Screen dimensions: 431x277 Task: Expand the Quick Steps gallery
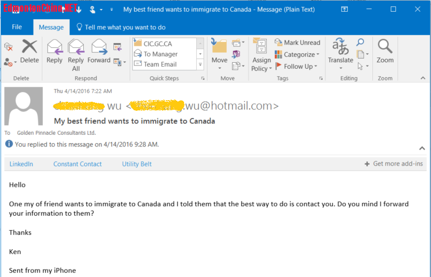[x=201, y=65]
